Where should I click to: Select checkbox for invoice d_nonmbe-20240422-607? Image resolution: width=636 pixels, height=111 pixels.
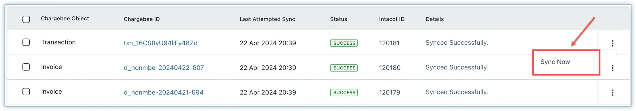point(26,67)
